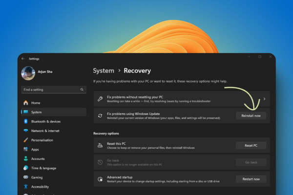Click Restart now button

pyautogui.click(x=251, y=179)
